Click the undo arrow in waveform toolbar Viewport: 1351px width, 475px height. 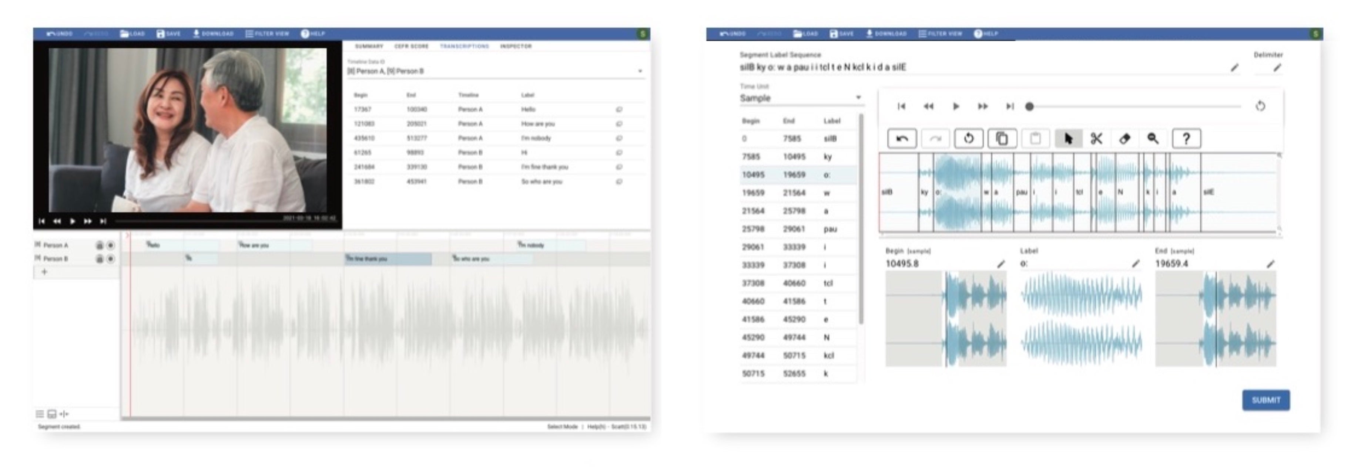click(902, 139)
